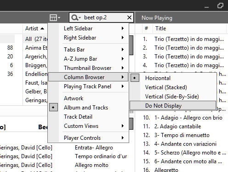Click the count 88 in left column
The image size is (228, 172).
(10, 48)
